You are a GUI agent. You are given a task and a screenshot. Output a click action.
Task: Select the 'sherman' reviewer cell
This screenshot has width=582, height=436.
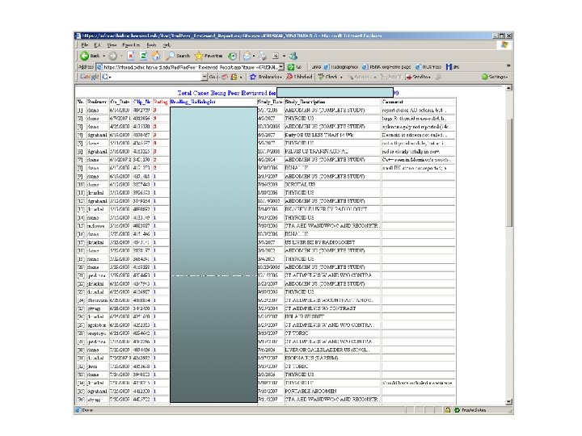coord(97,300)
